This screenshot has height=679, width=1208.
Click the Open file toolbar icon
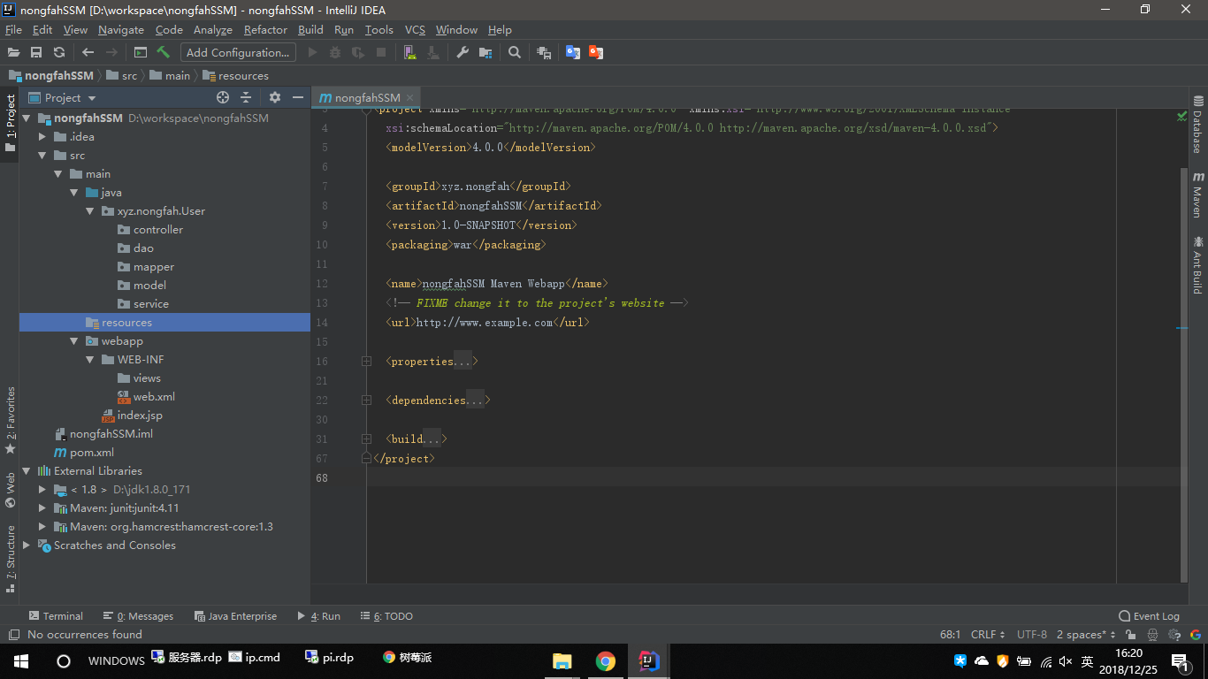[x=13, y=52]
